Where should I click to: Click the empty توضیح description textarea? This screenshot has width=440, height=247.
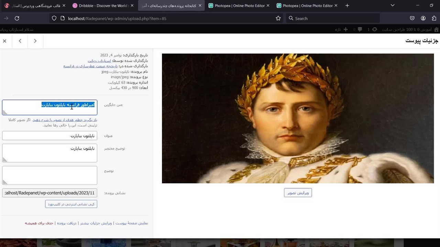49,175
